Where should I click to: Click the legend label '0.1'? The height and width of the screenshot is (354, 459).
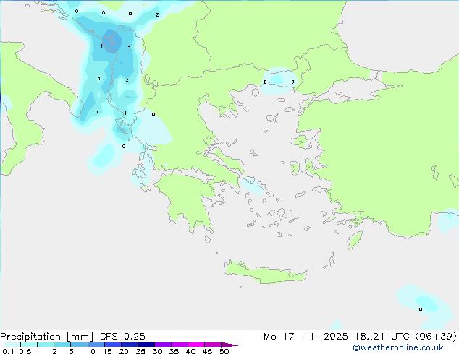click(x=8, y=351)
